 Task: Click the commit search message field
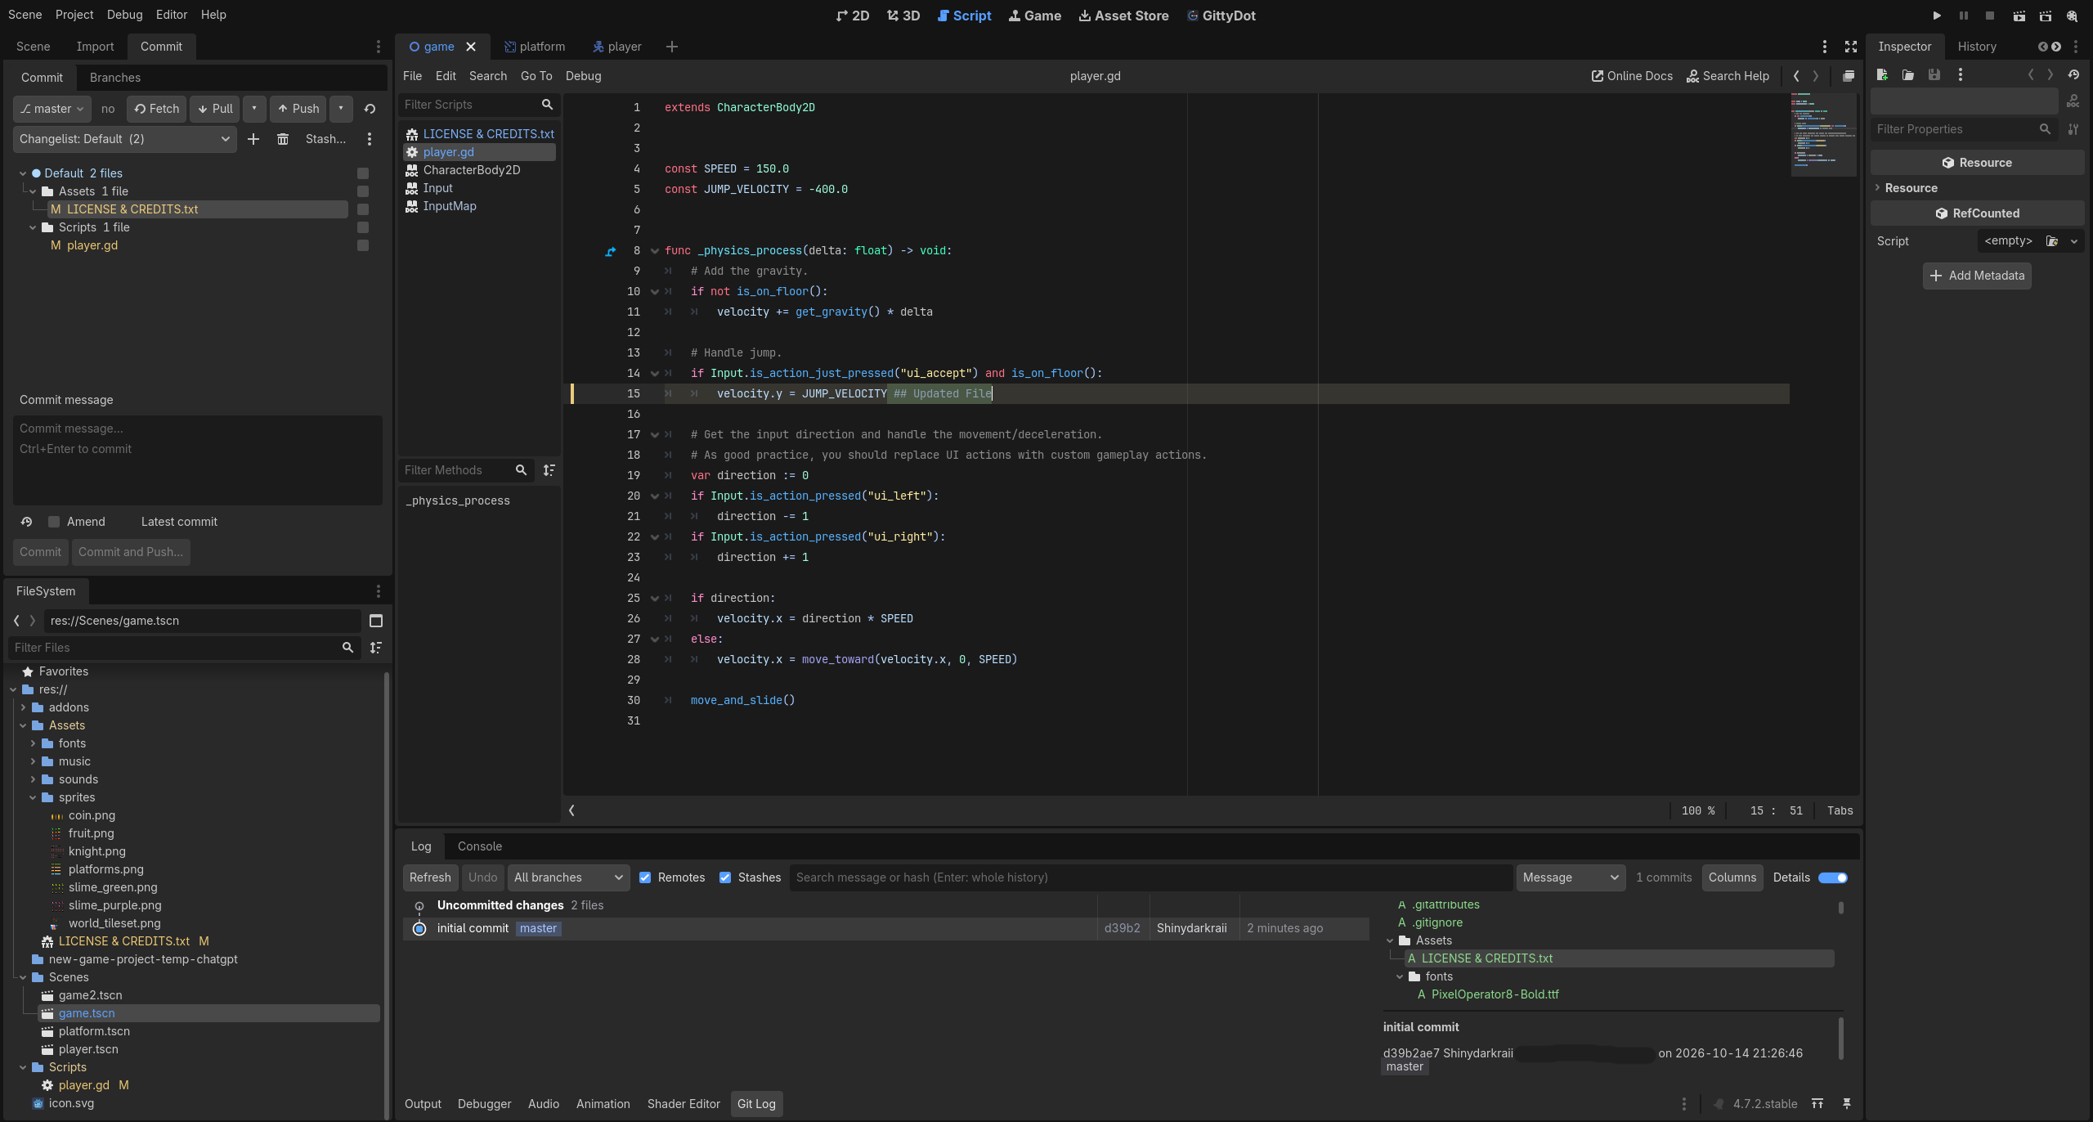click(1151, 877)
